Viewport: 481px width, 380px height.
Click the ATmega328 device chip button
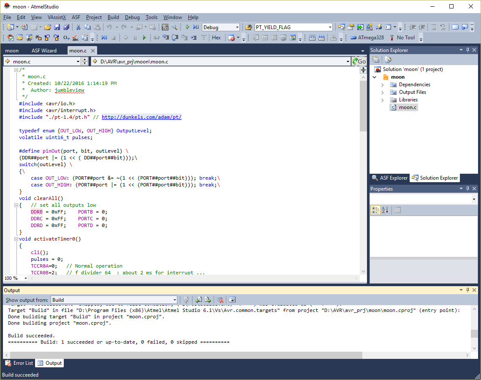coord(367,38)
